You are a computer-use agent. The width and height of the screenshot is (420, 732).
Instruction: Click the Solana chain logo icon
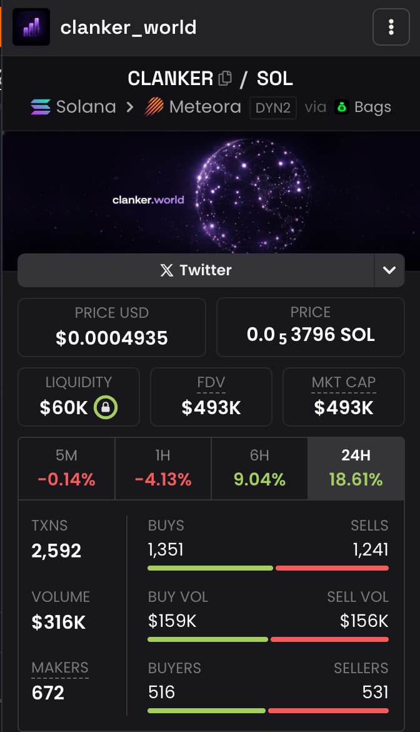pos(41,107)
